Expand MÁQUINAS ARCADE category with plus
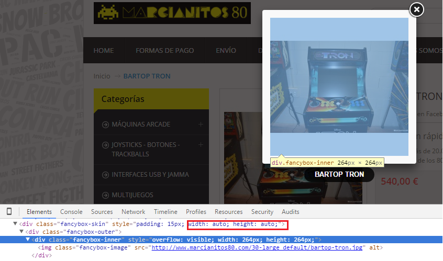 (x=201, y=124)
